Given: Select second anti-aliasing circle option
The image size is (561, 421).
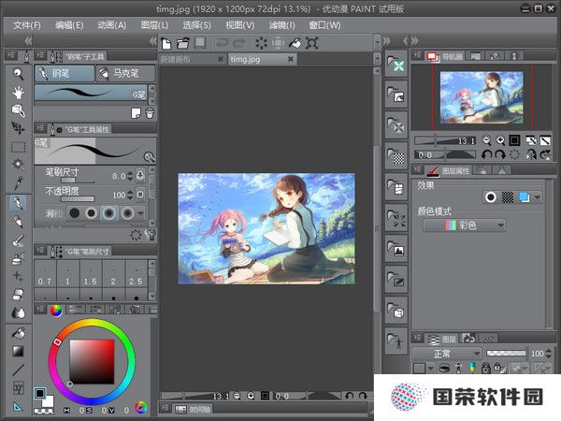Looking at the screenshot, I should tap(92, 213).
